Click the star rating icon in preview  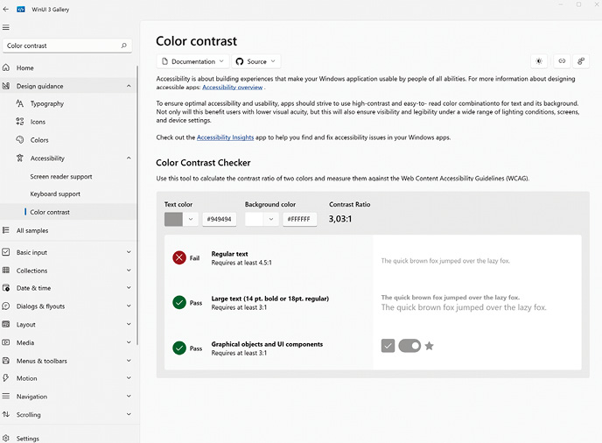pos(430,346)
